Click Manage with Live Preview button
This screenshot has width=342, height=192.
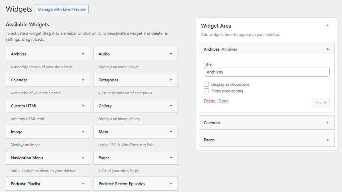point(61,9)
